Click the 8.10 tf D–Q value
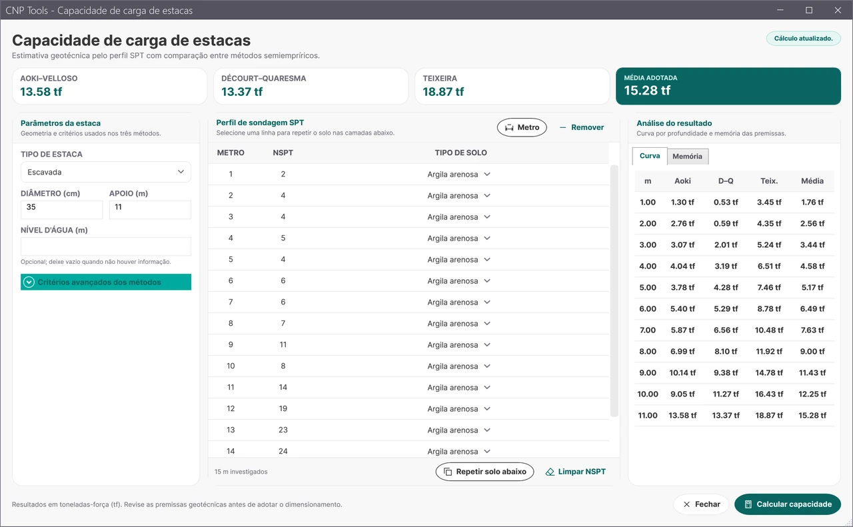 click(726, 352)
